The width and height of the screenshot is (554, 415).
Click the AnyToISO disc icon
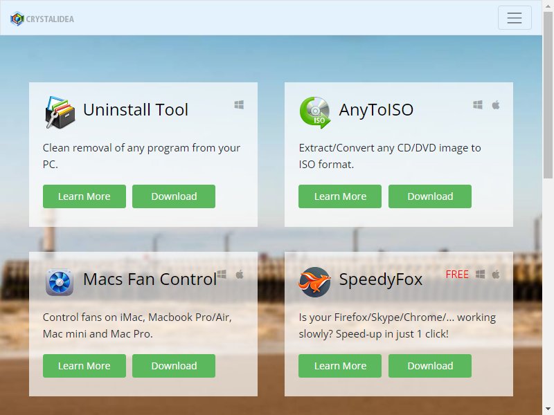point(315,113)
